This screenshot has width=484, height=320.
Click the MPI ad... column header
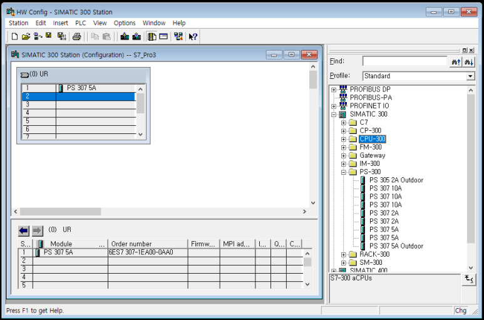pyautogui.click(x=237, y=244)
